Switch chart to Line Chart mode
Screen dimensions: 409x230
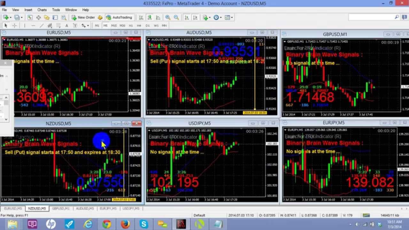click(158, 17)
